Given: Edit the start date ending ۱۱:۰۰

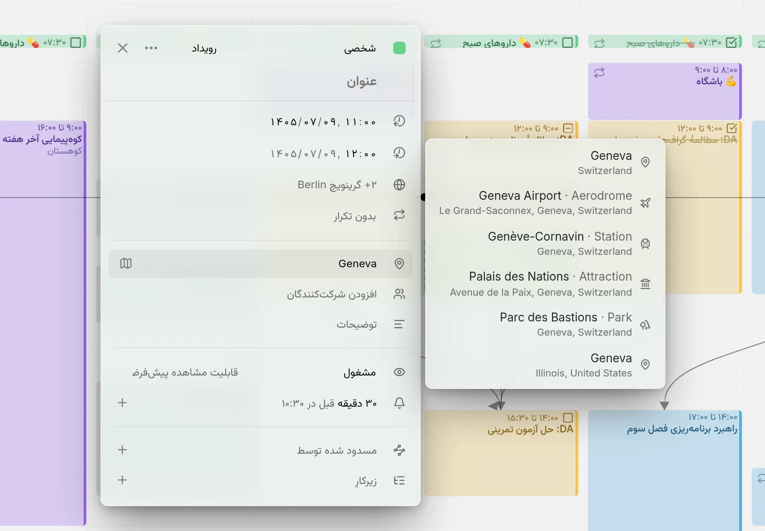Looking at the screenshot, I should click(x=323, y=121).
